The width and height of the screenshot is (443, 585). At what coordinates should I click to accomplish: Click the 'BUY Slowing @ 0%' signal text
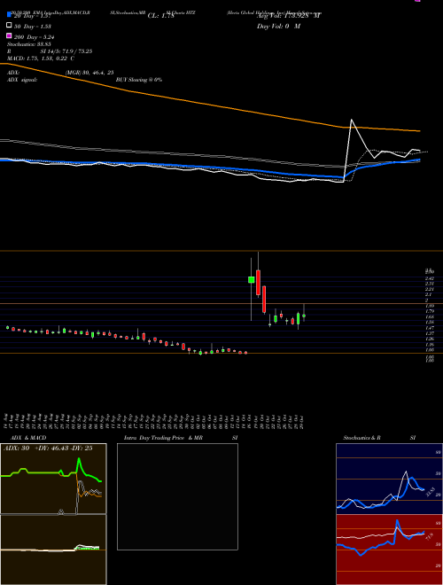(139, 80)
